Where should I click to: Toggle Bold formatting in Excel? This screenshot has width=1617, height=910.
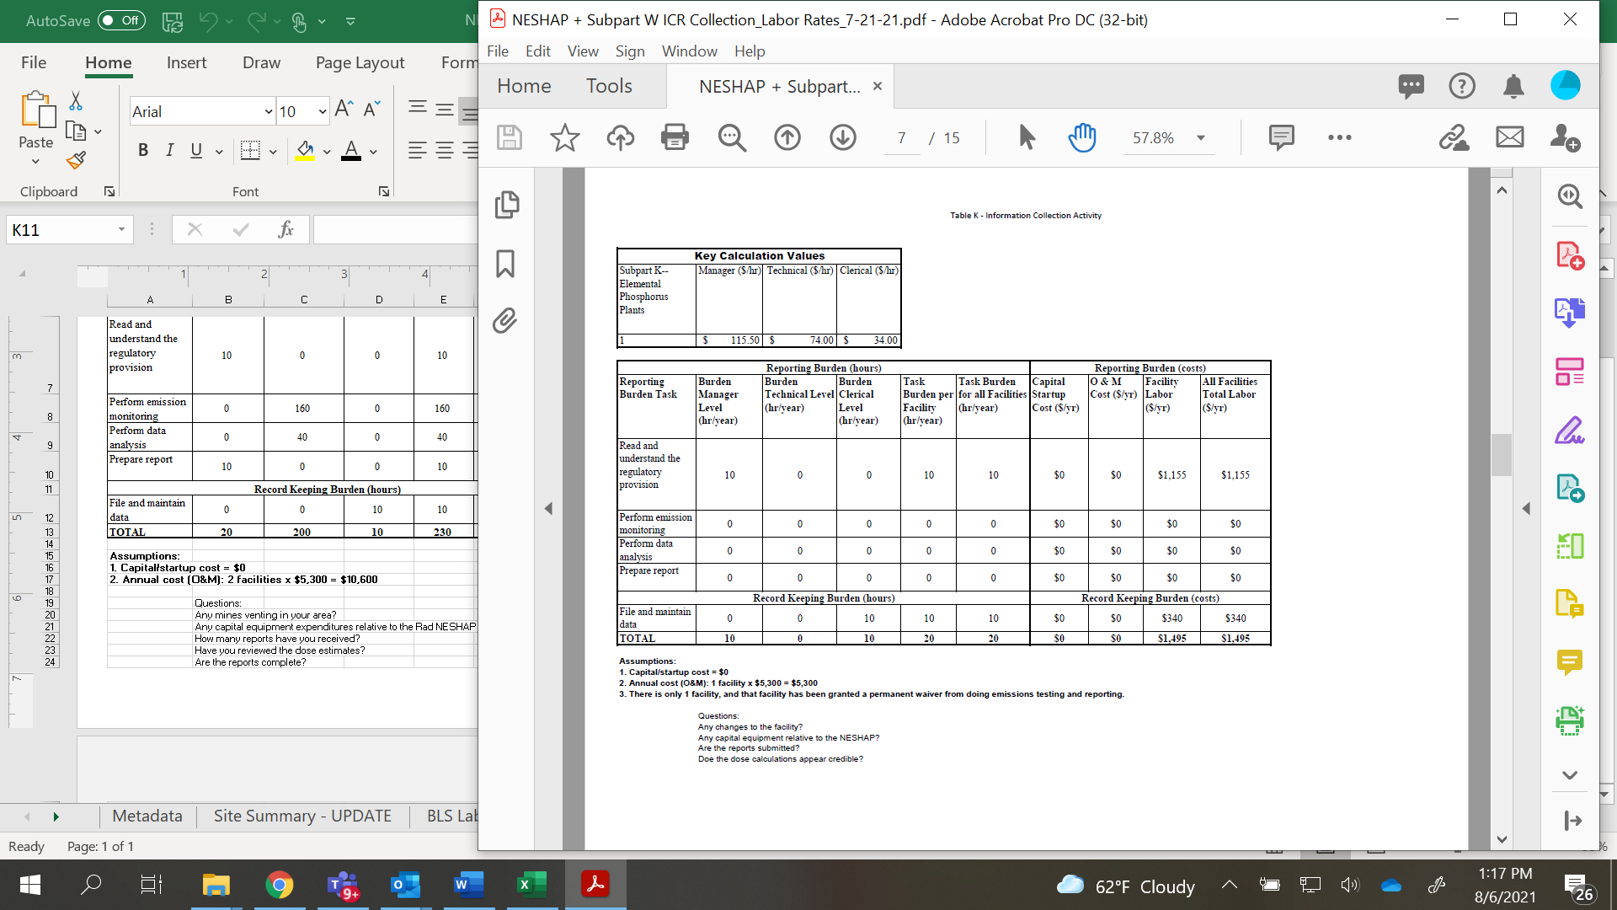[143, 151]
